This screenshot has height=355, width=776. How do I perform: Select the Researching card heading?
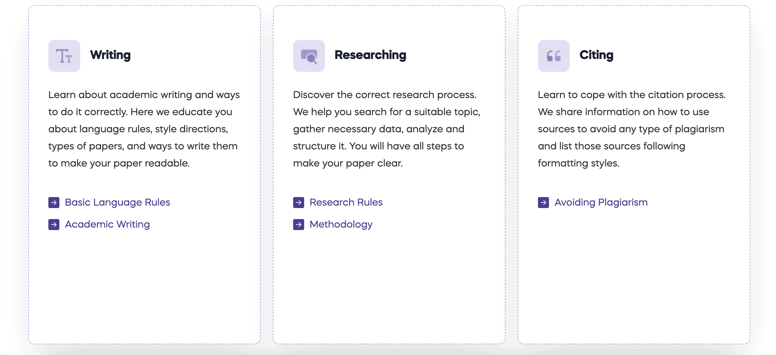coord(370,55)
